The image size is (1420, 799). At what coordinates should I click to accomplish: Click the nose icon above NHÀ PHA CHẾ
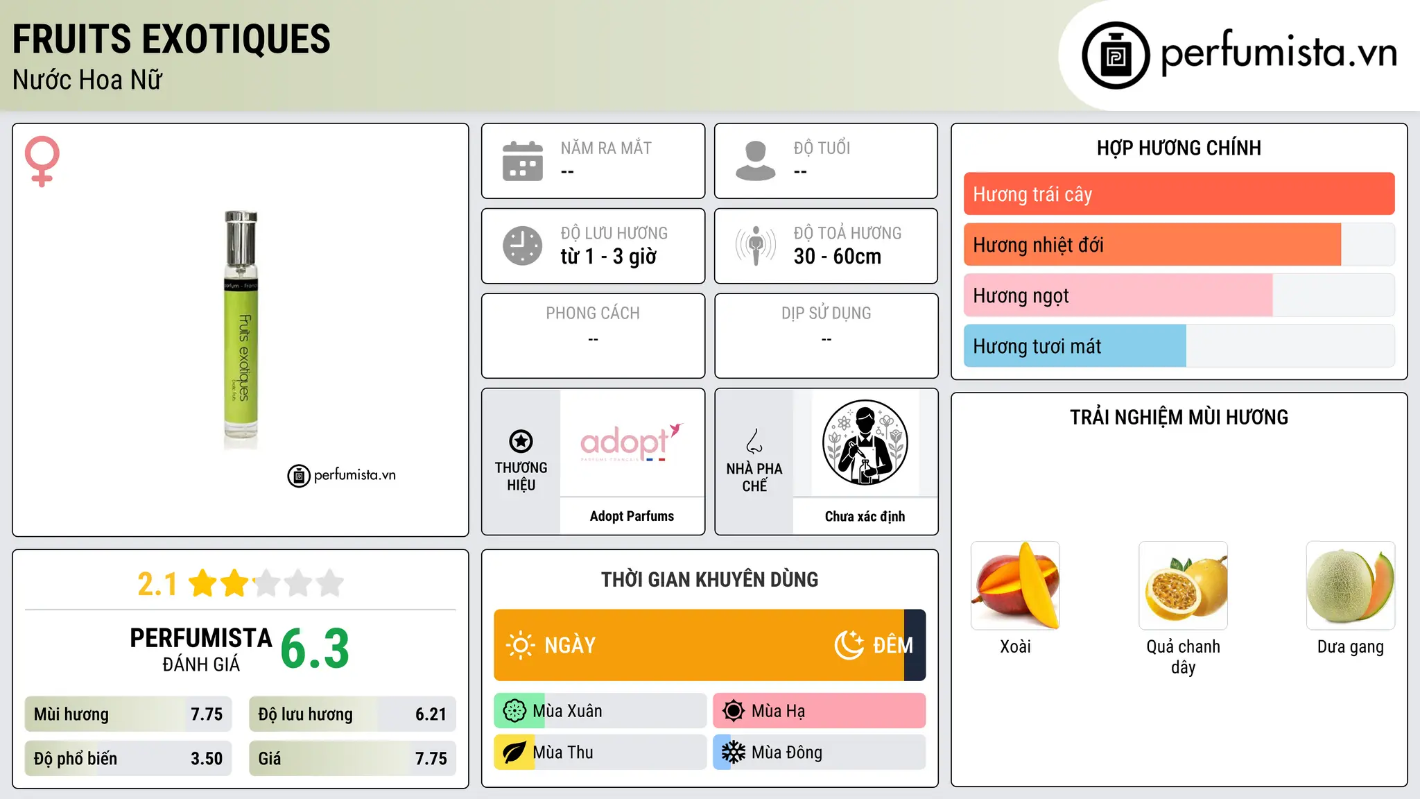coord(754,441)
